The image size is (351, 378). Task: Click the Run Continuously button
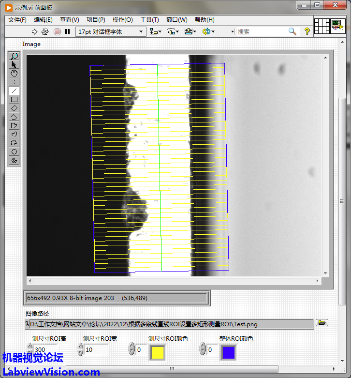(45, 31)
